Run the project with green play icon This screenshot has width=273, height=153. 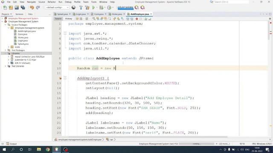[x=93, y=8]
